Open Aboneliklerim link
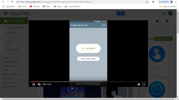Image resolution: width=179 pixels, height=100 pixels. click(x=9, y=66)
